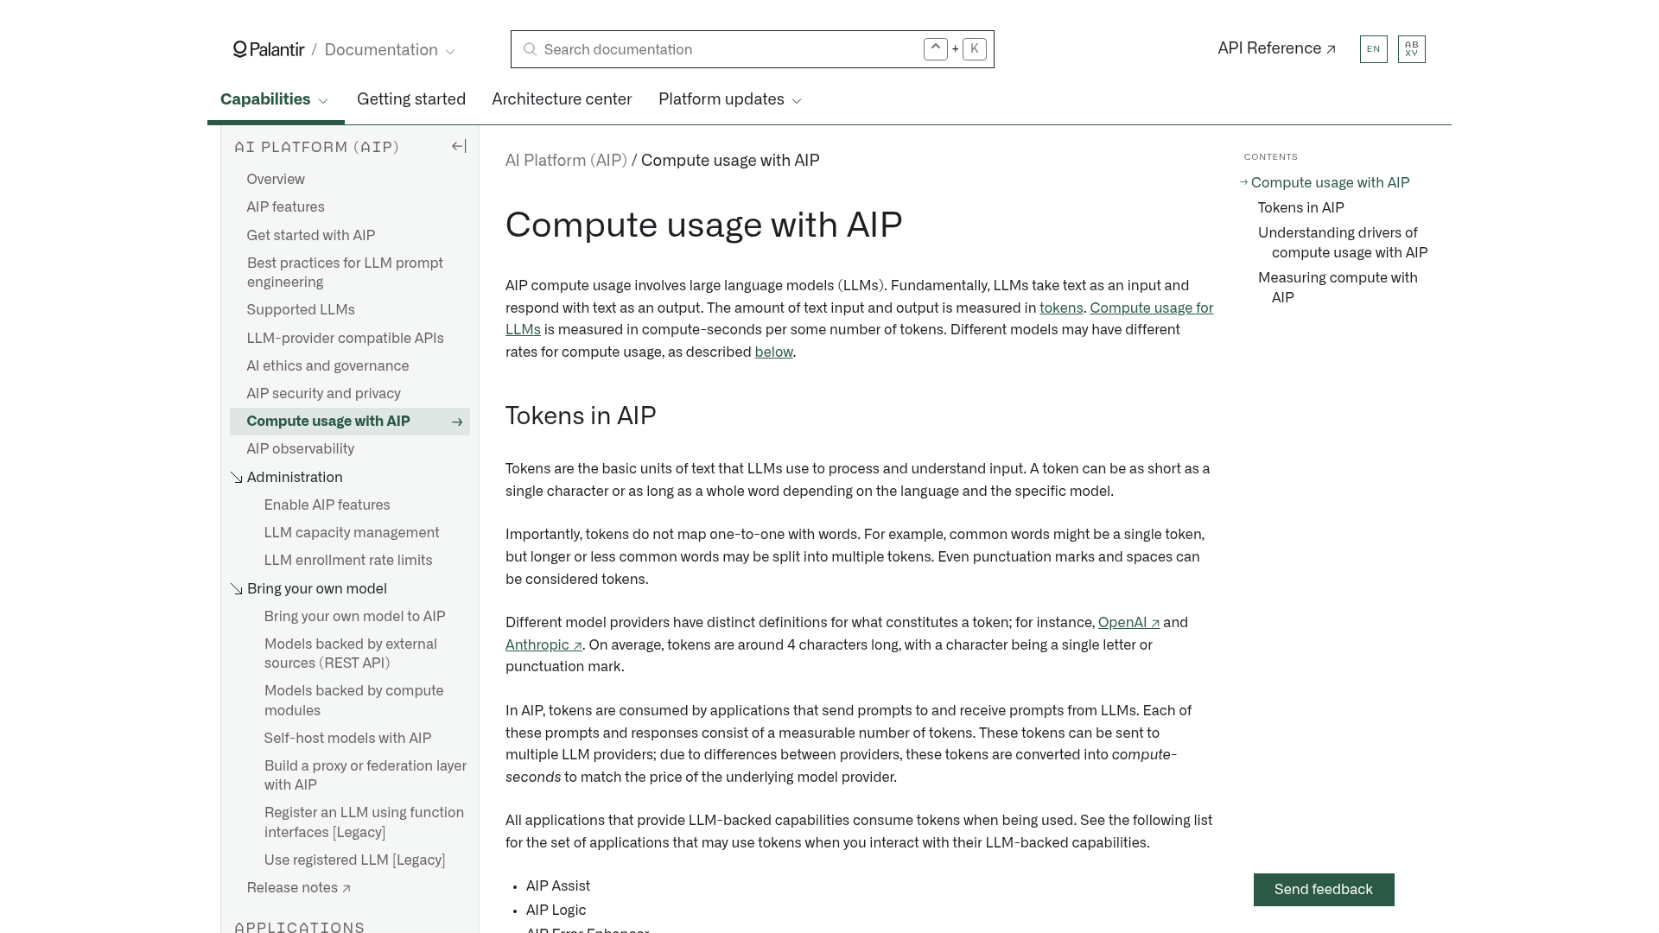Open LLM enrollment rate limits
Image resolution: width=1659 pixels, height=933 pixels.
(348, 560)
